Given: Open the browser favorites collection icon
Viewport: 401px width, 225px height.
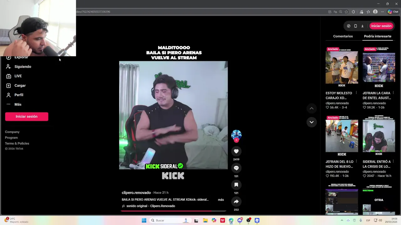Looking at the screenshot, I should [368, 12].
